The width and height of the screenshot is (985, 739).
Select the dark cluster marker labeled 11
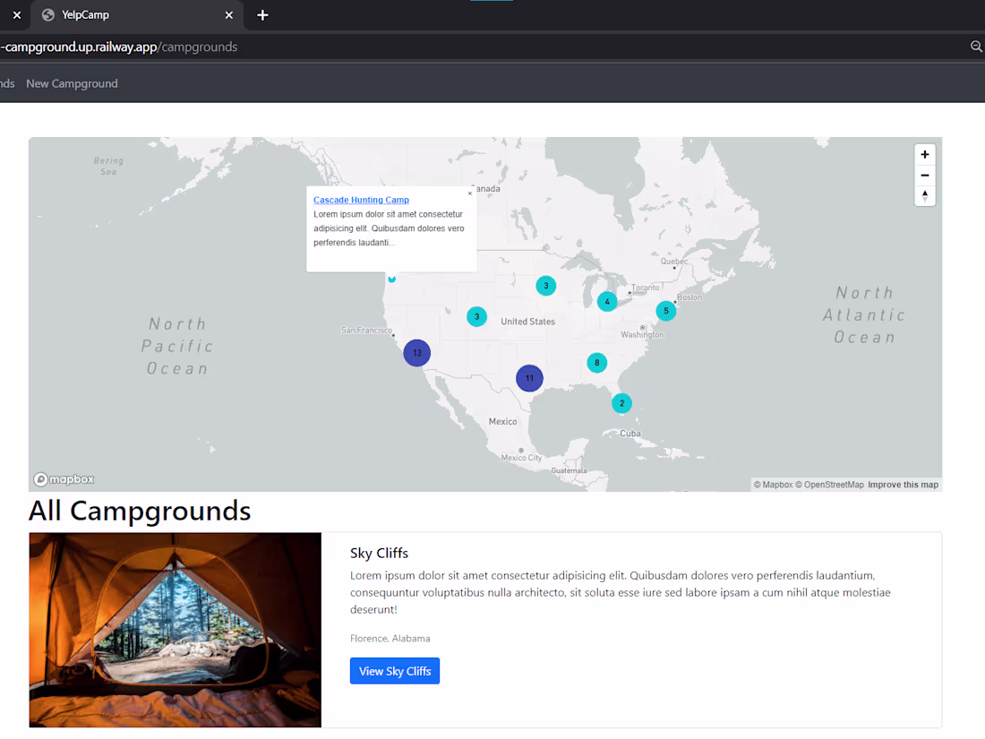(x=529, y=378)
